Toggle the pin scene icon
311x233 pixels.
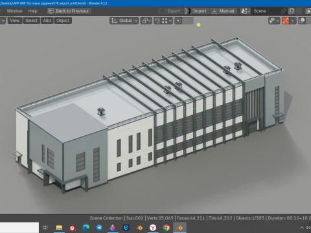click(283, 11)
